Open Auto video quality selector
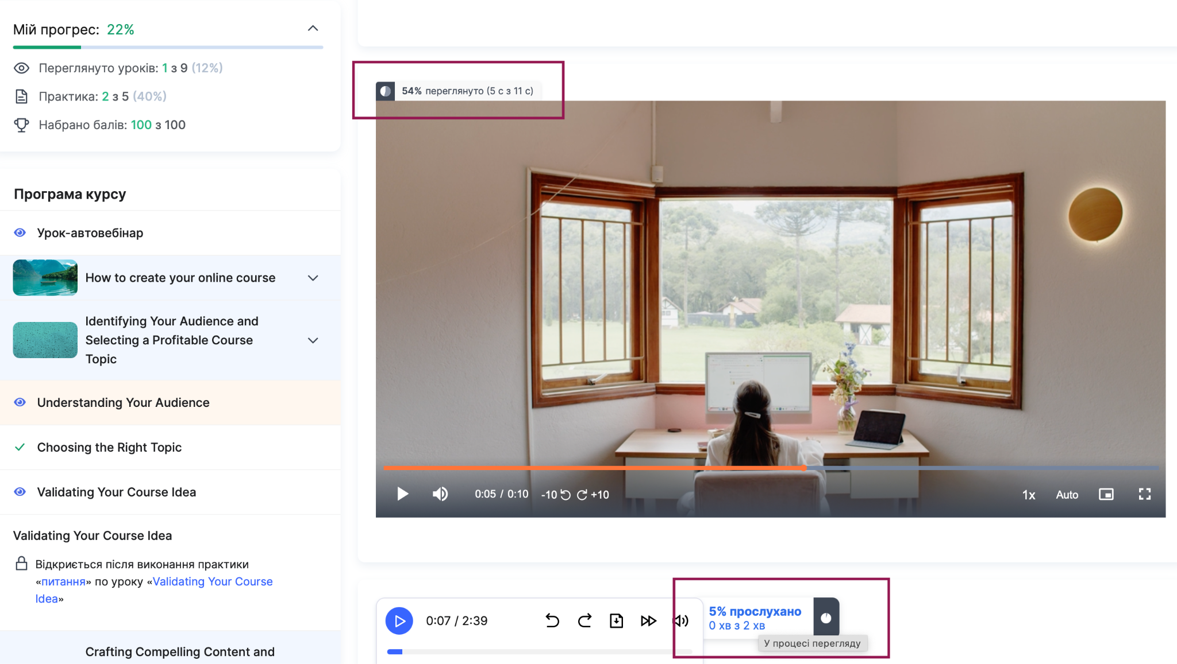Image resolution: width=1177 pixels, height=664 pixels. (x=1067, y=495)
